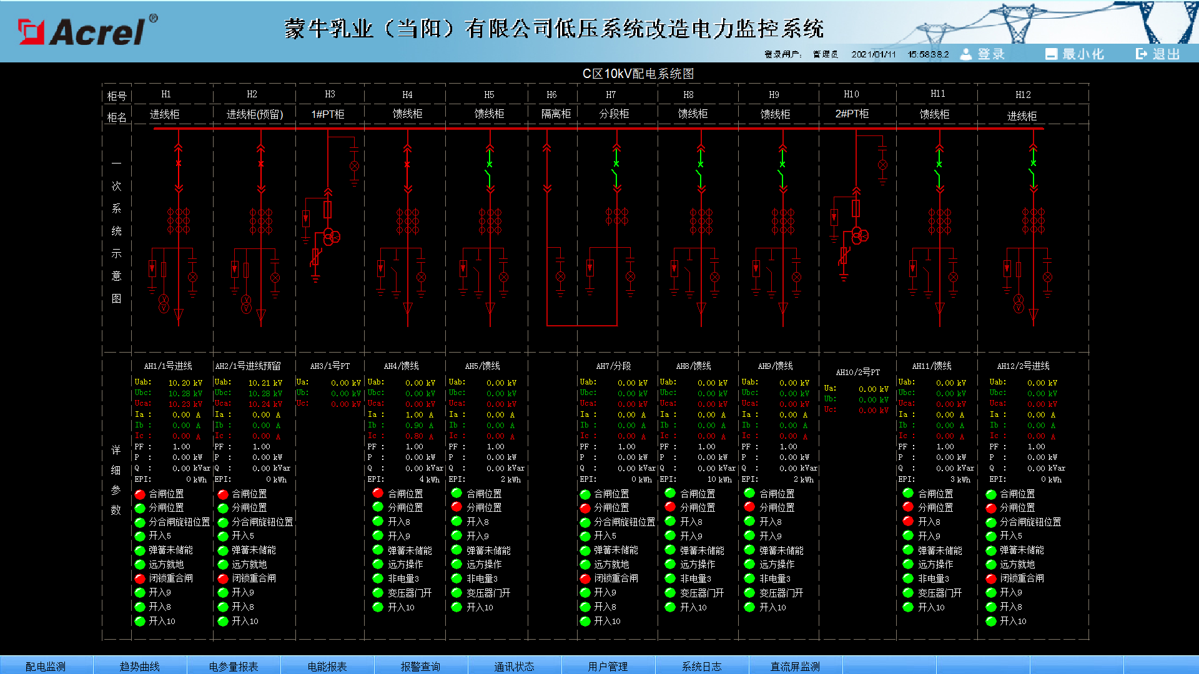This screenshot has width=1199, height=674.
Task: Click the 通讯状态 button
Action: (x=514, y=666)
